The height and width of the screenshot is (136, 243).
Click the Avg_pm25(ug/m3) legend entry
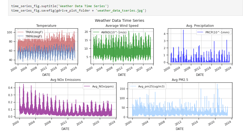147,86
